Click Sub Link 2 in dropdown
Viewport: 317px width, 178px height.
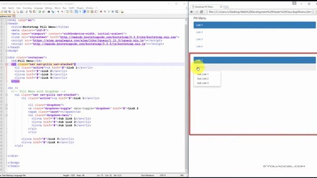(x=203, y=79)
